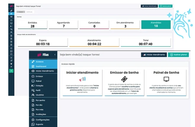Click the green Assinar plano! button in front window
Screen dimensions: 195x127
click(178, 55)
